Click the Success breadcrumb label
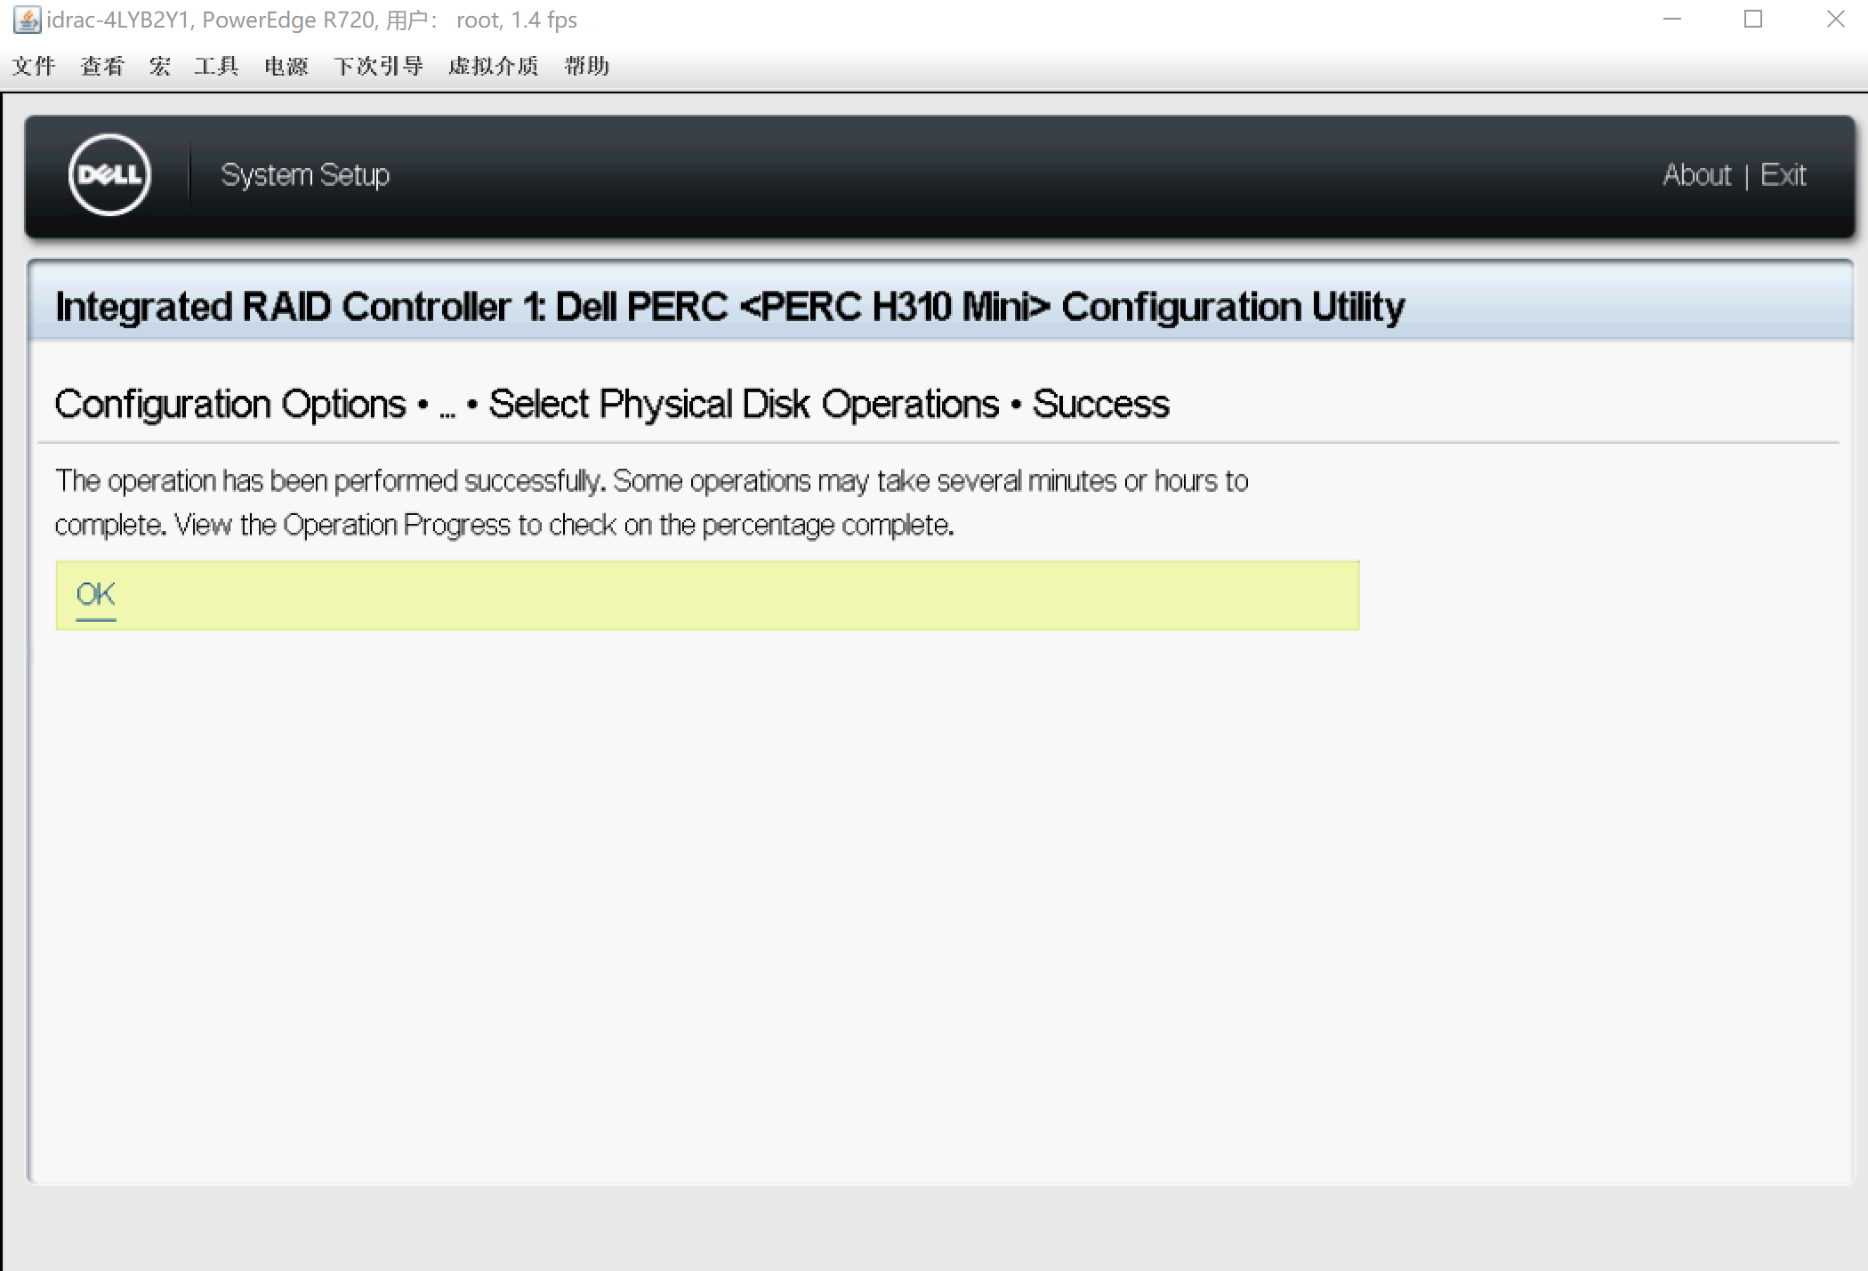This screenshot has width=1868, height=1271. [1100, 405]
